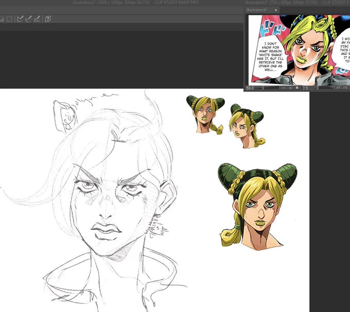
Task: Click the large colored head reference on canvas
Action: click(257, 207)
